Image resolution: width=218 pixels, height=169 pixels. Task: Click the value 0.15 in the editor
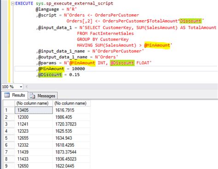(x=75, y=75)
